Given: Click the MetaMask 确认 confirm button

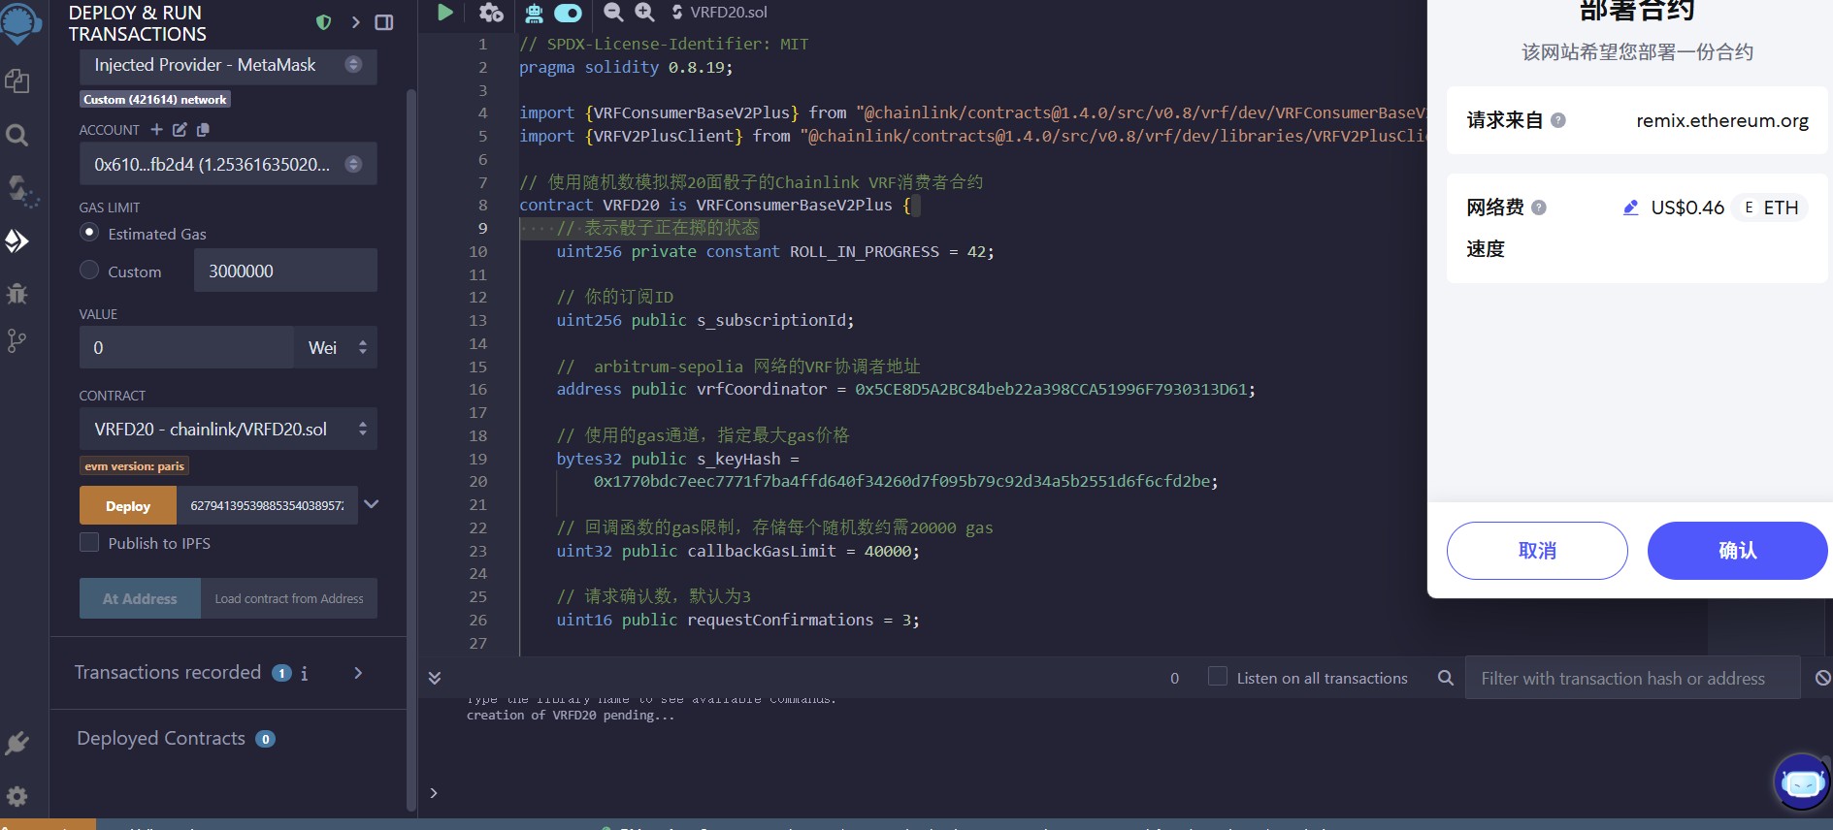Looking at the screenshot, I should (x=1737, y=551).
